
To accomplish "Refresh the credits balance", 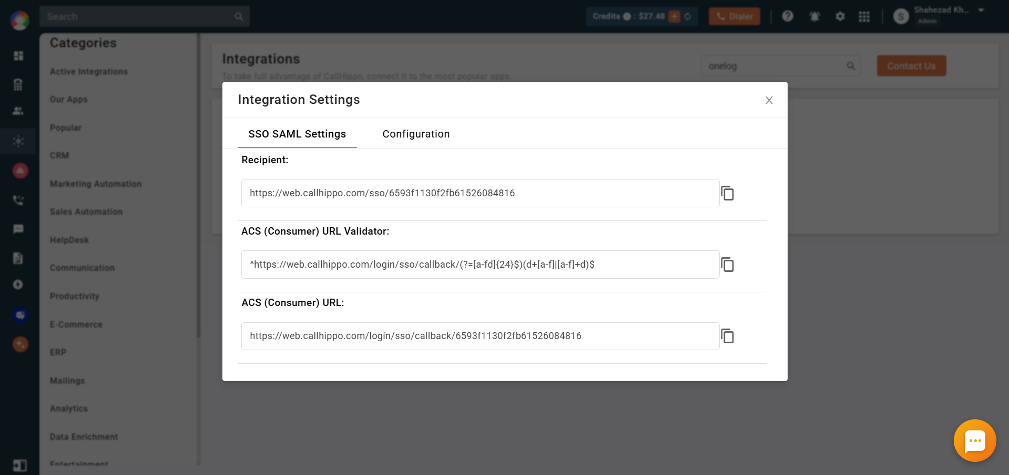I will 688,16.
